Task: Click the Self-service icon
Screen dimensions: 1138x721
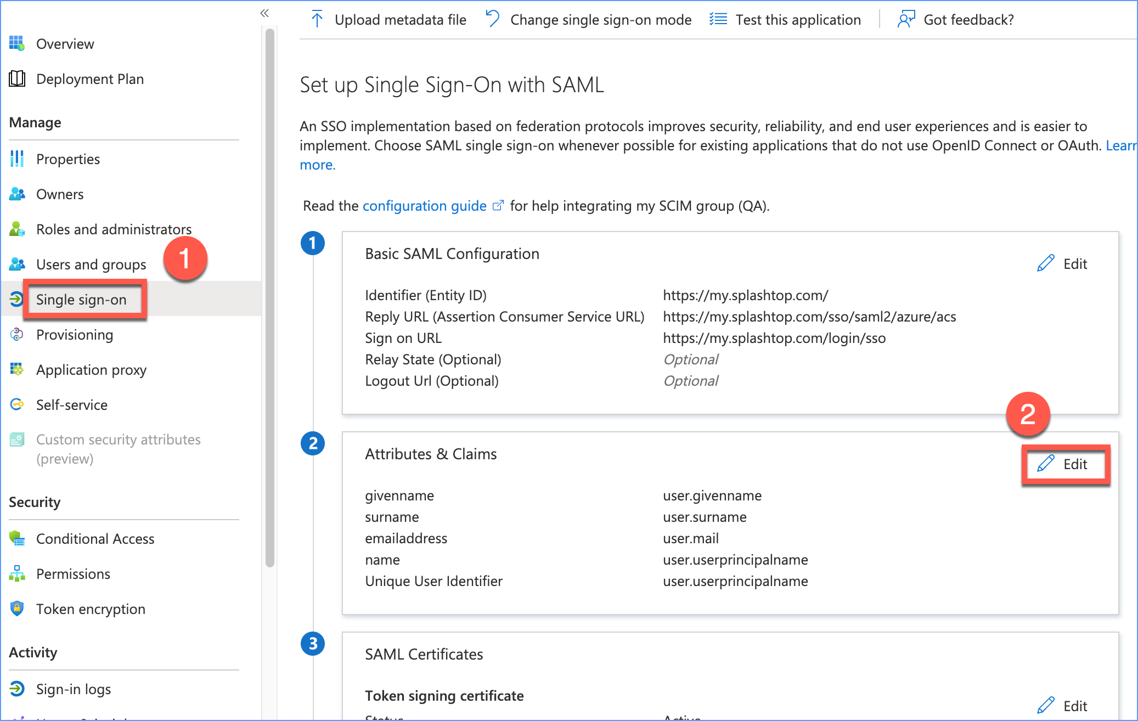Action: click(x=17, y=404)
